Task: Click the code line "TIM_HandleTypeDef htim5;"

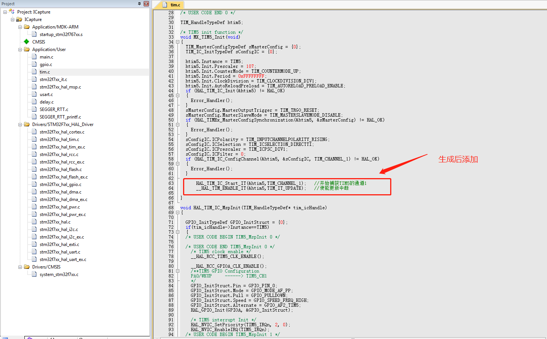Action: 212,22
